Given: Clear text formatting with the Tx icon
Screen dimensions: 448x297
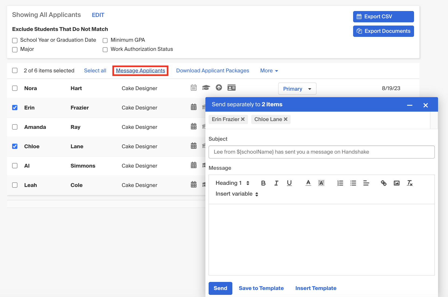Looking at the screenshot, I should point(410,183).
